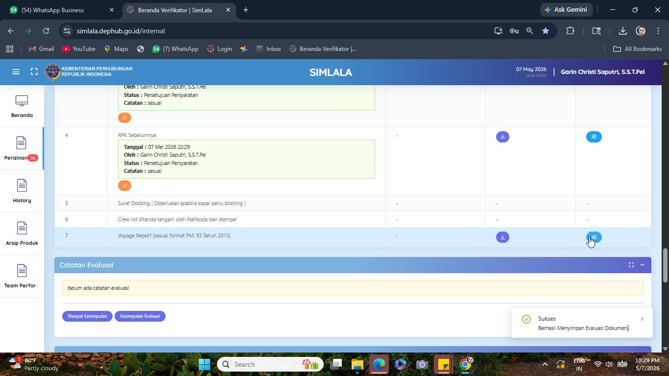
Task: Open the Login bookmark
Action: (x=219, y=49)
